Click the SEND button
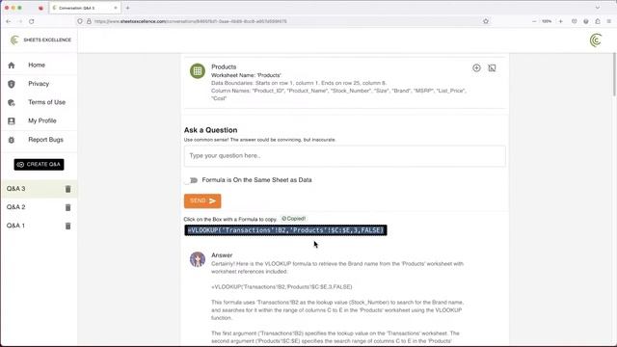Image resolution: width=617 pixels, height=347 pixels. [202, 201]
